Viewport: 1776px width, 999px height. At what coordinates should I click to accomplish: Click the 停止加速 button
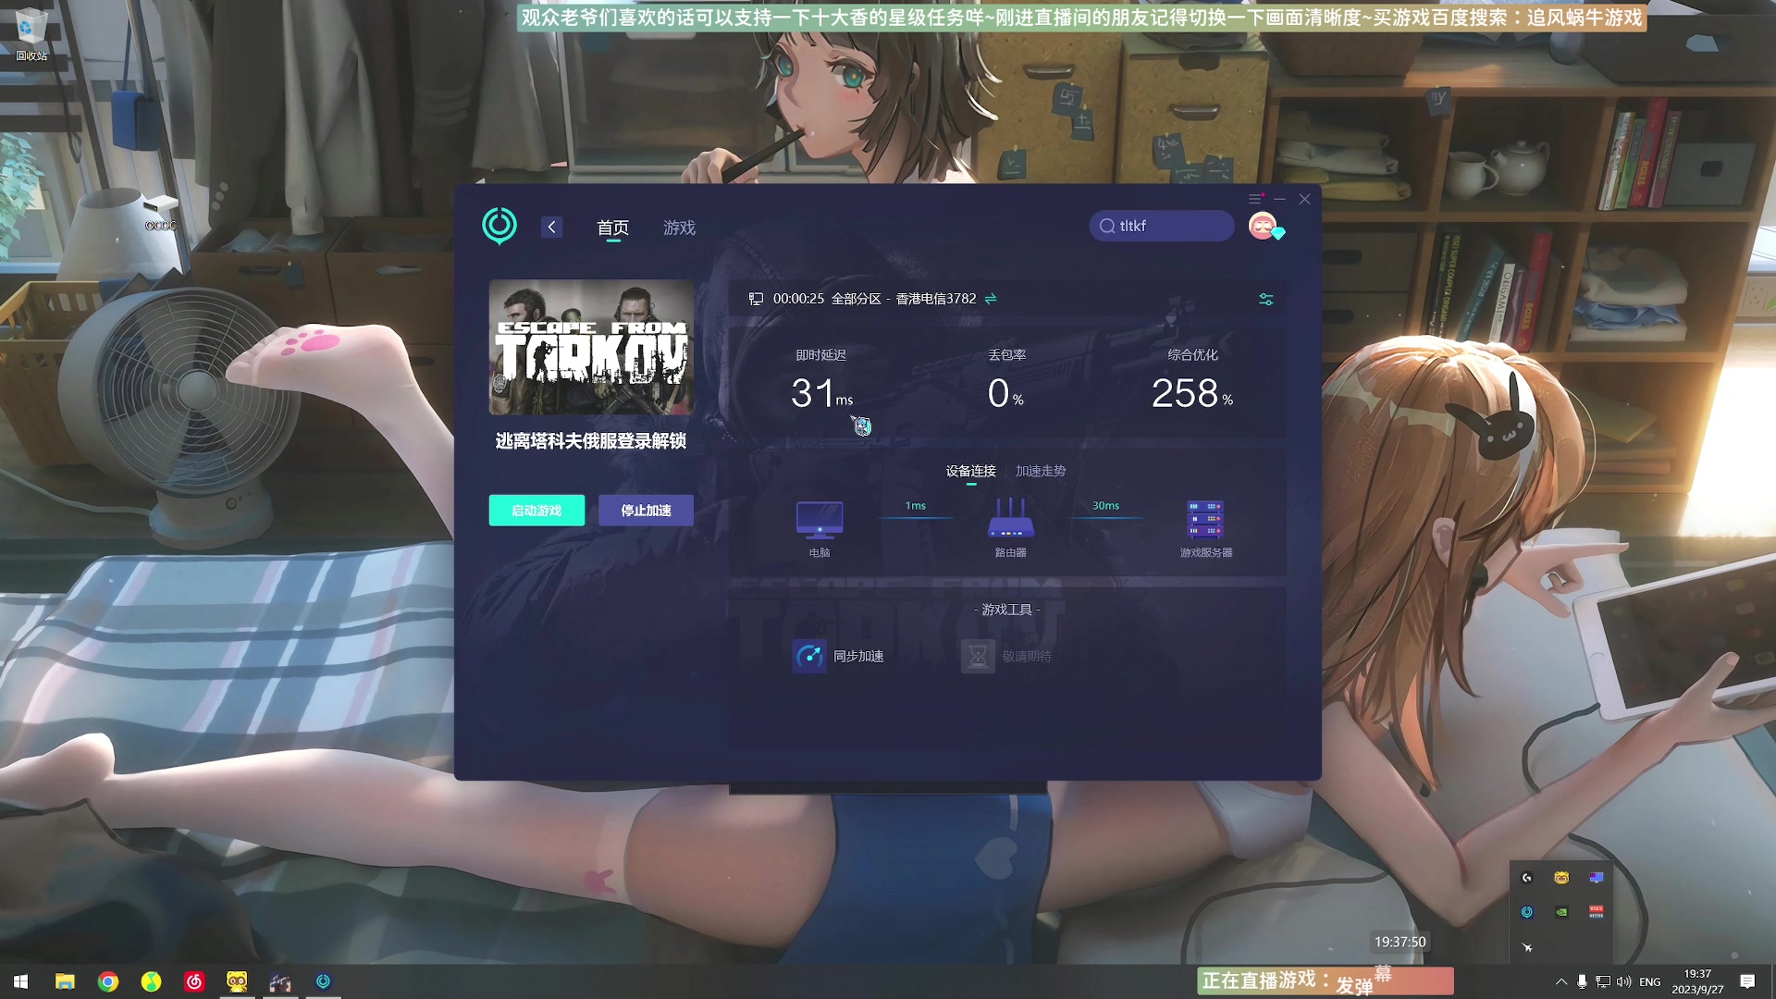pyautogui.click(x=646, y=511)
